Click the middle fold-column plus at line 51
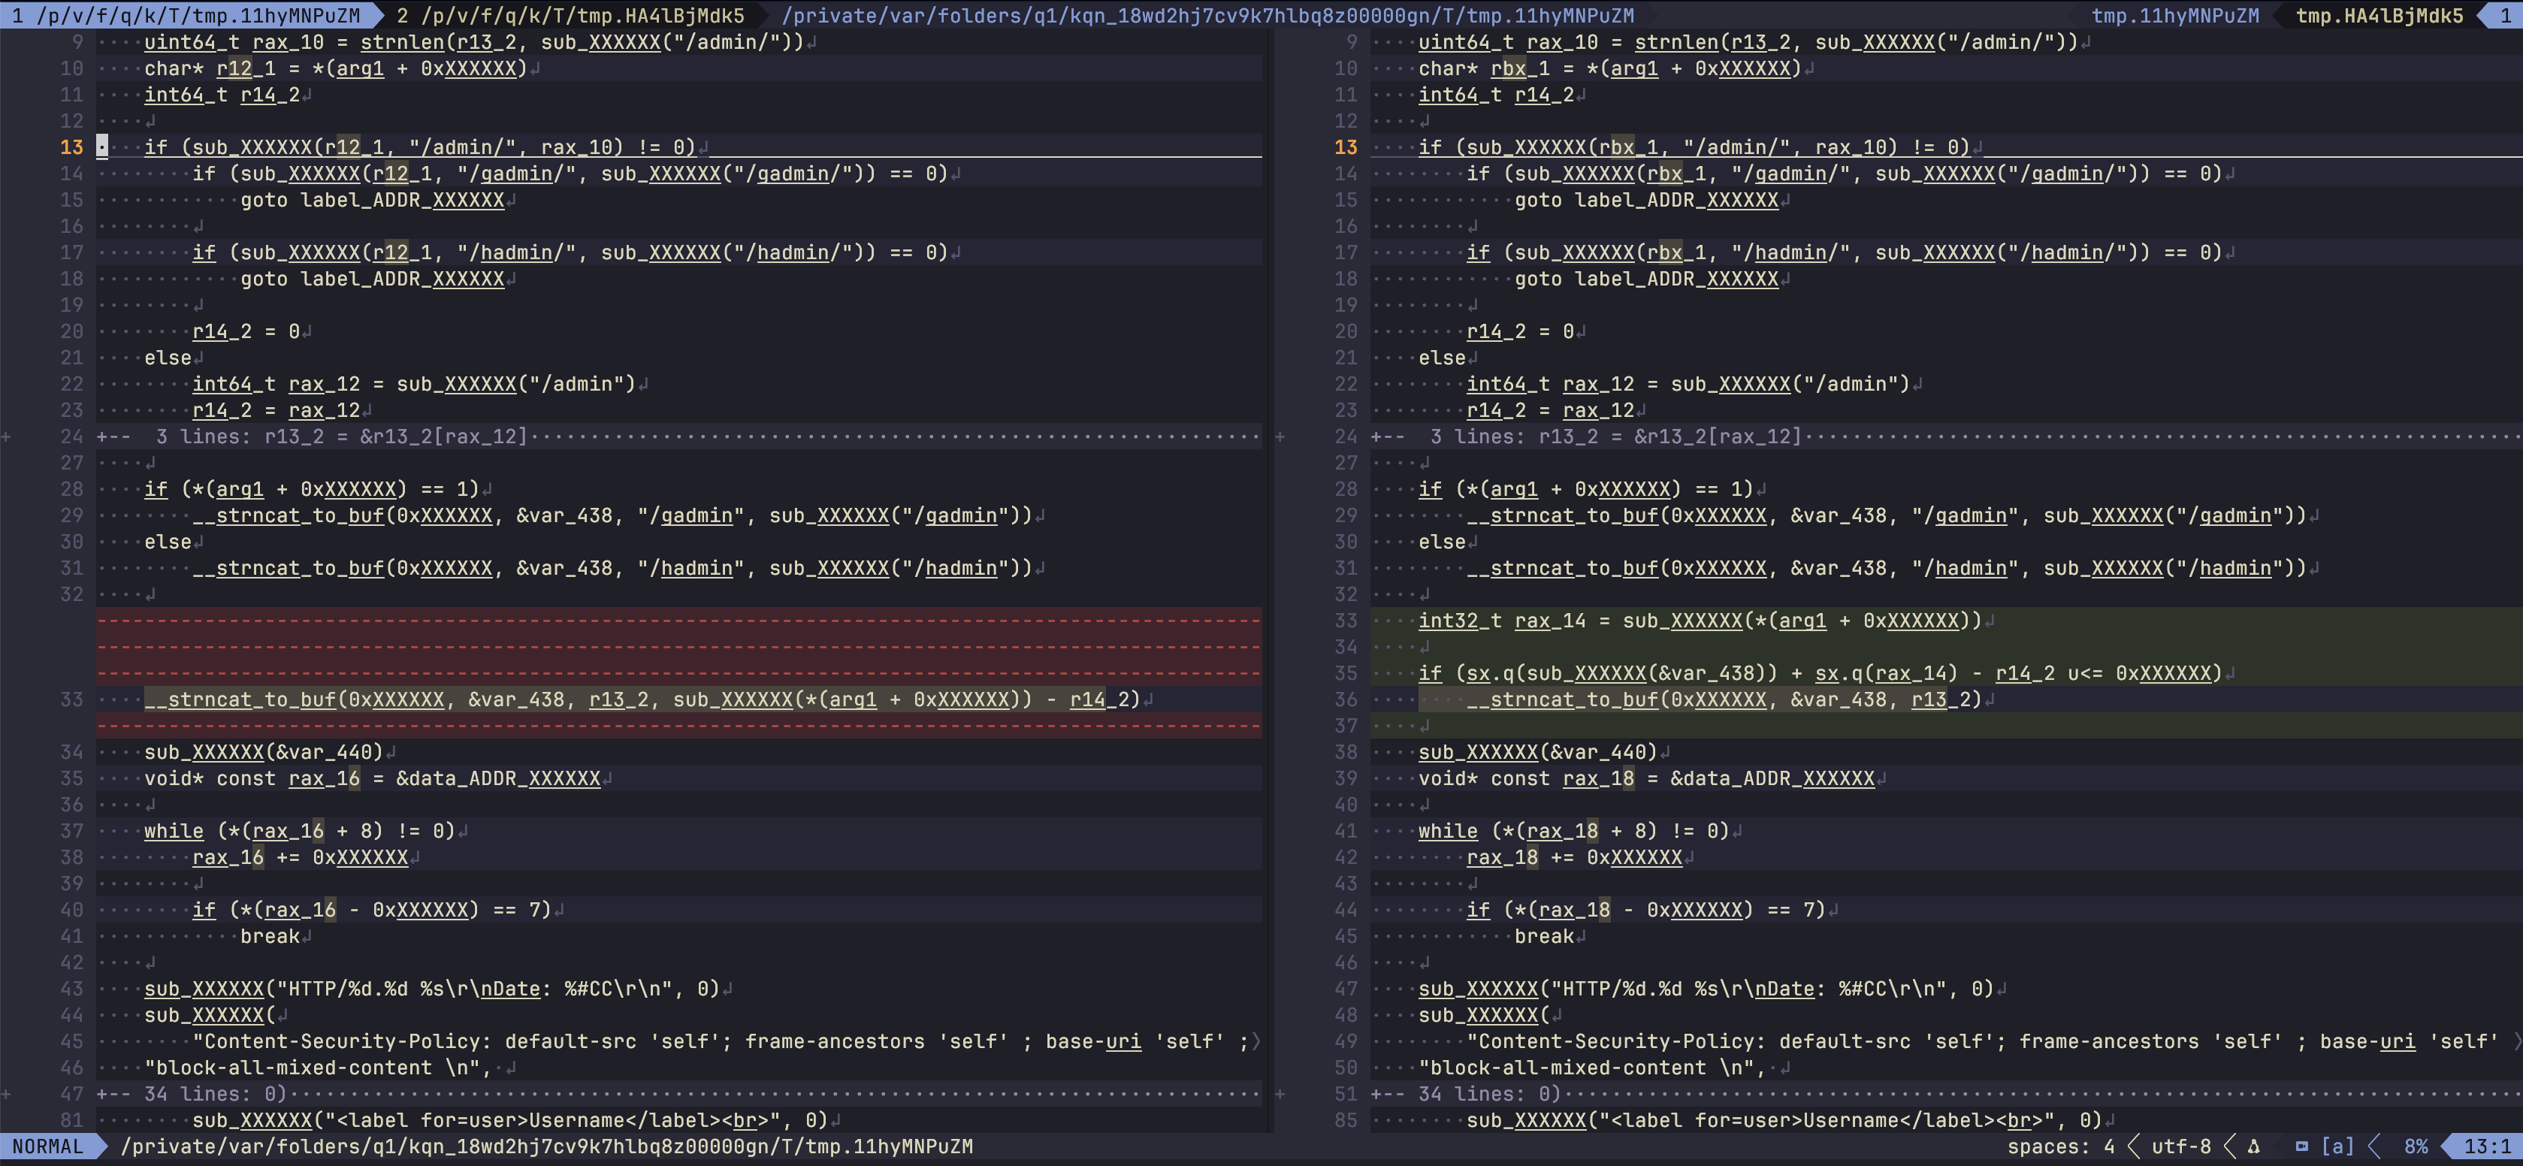 (1280, 1094)
